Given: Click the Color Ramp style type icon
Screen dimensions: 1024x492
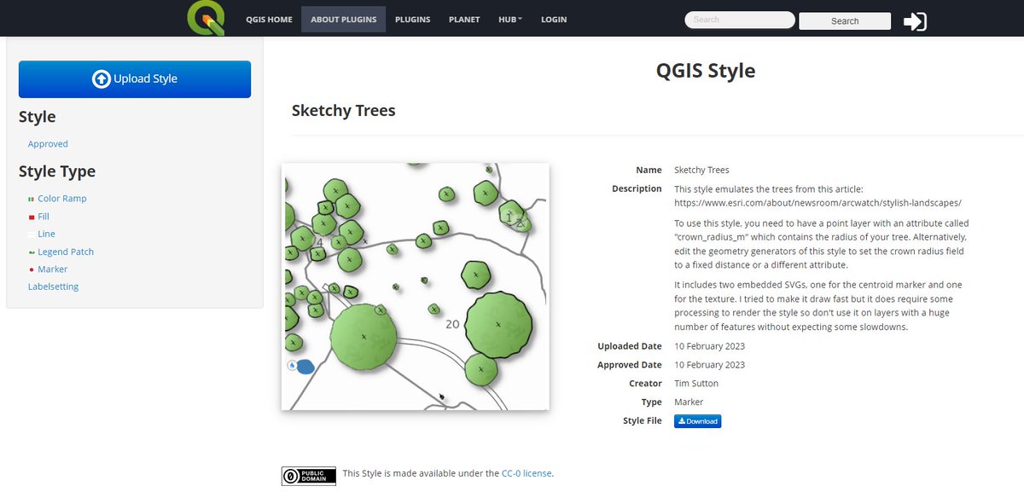Looking at the screenshot, I should pos(31,199).
